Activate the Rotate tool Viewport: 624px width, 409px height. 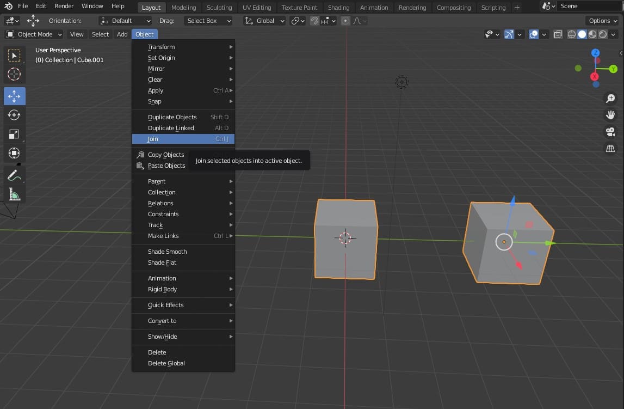14,115
